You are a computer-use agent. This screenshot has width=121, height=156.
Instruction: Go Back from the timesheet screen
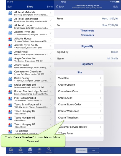tap(60, 7)
